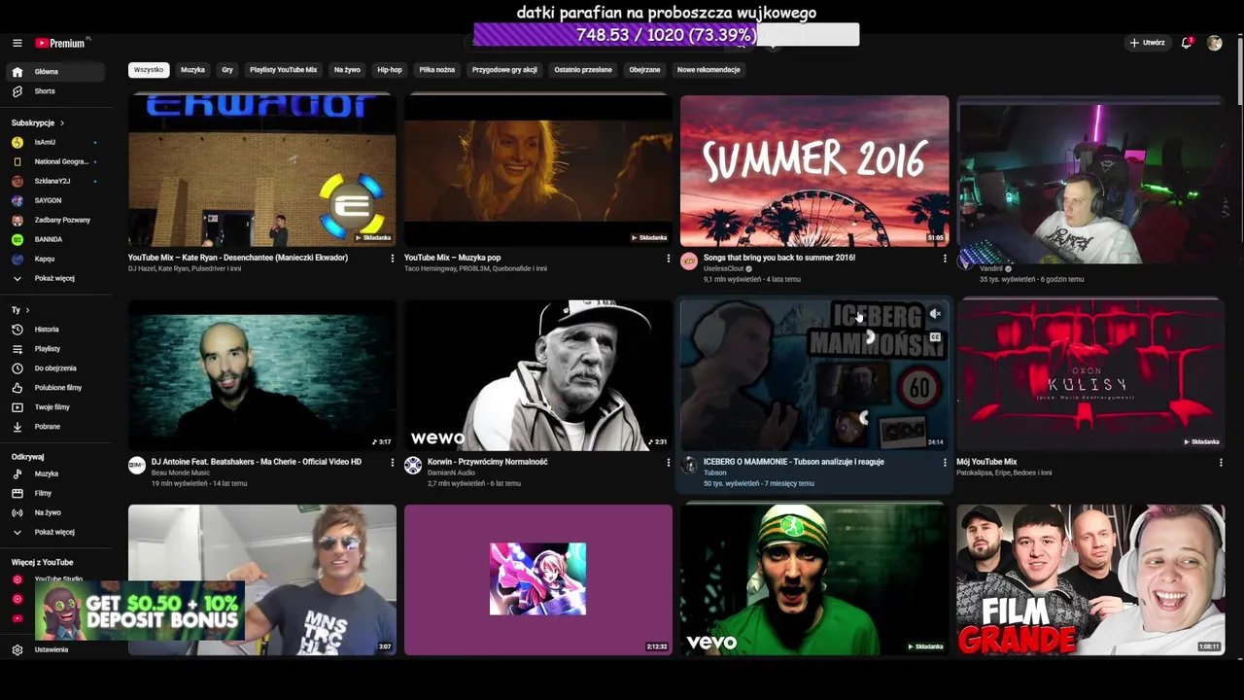Screen dimensions: 1244x700
Task: Select Przygodowe gry akcji chip
Action: (x=504, y=70)
